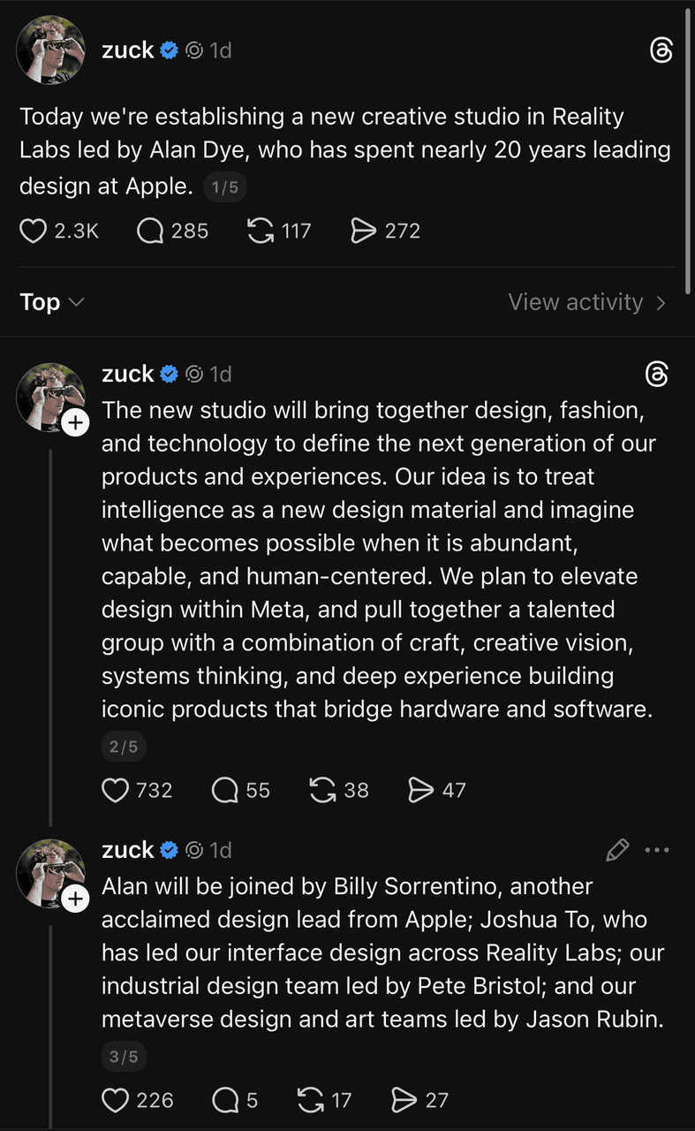The height and width of the screenshot is (1131, 695).
Task: Like the first post with 2.3K likes
Action: pos(33,232)
